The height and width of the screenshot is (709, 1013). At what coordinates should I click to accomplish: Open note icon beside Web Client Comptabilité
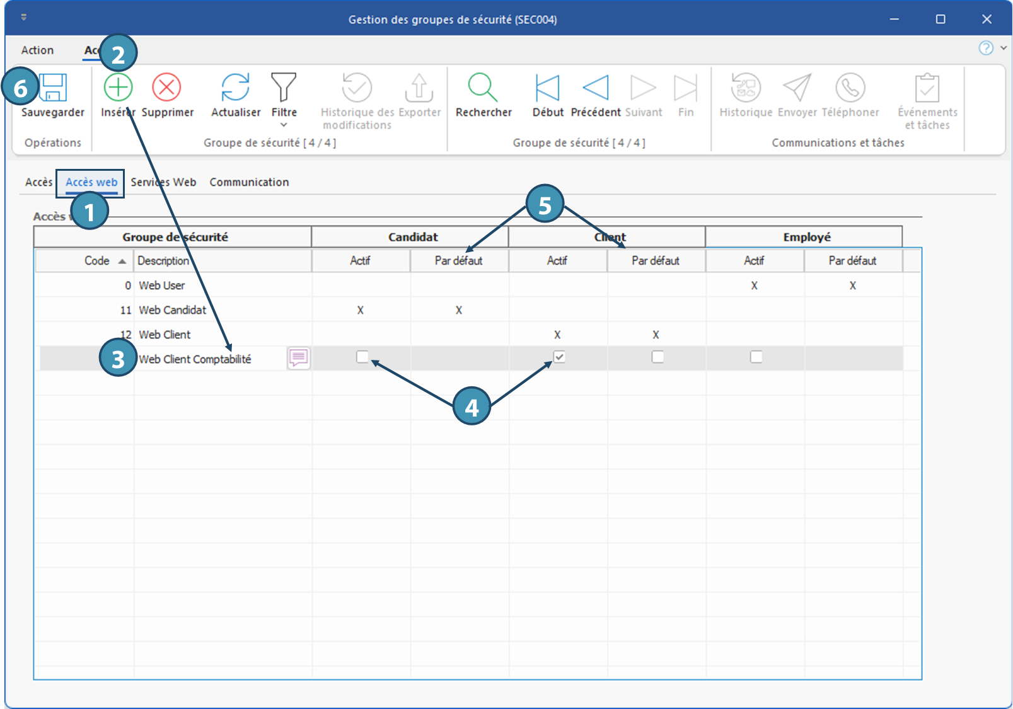click(x=298, y=358)
